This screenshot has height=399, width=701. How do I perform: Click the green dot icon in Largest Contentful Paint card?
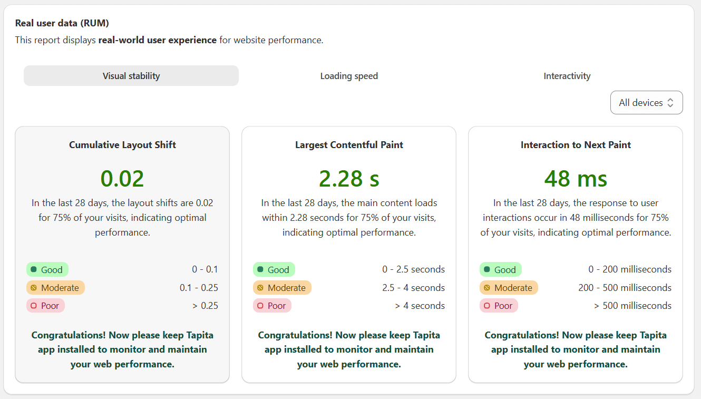tap(261, 269)
